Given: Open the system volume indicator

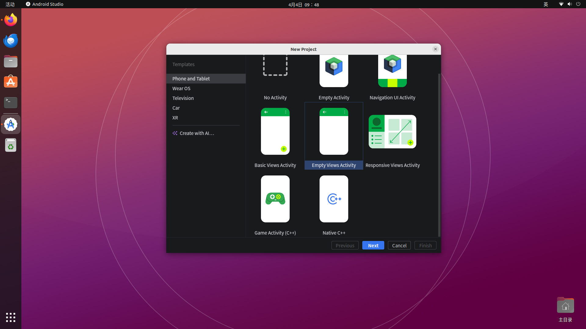Looking at the screenshot, I should pyautogui.click(x=570, y=4).
